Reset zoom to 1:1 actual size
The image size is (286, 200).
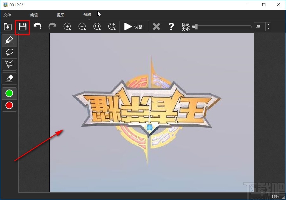pos(97,27)
